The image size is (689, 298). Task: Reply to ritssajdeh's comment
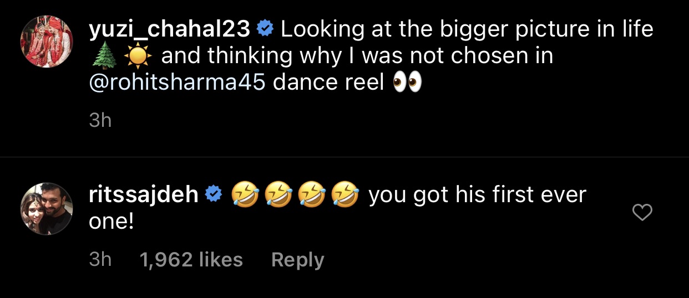pyautogui.click(x=297, y=260)
